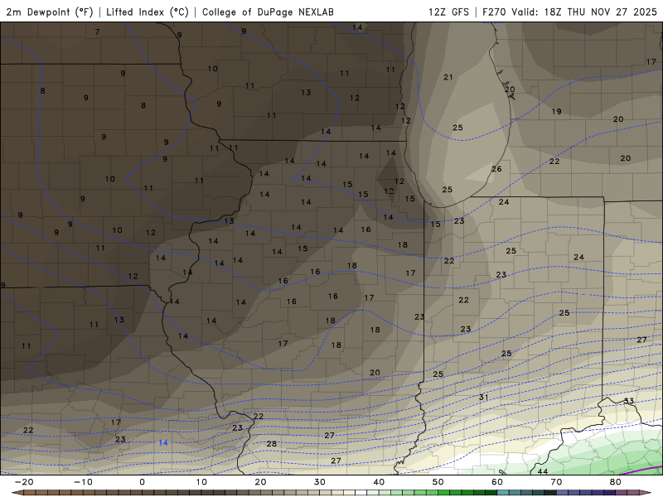Click the "F270 Valid: 18Z THU NOV 27 2025" text
The image size is (663, 497).
pos(569,12)
